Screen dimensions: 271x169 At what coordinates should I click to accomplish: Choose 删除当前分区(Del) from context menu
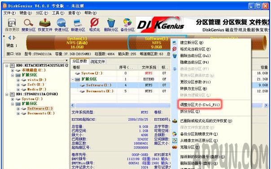coord(195,55)
